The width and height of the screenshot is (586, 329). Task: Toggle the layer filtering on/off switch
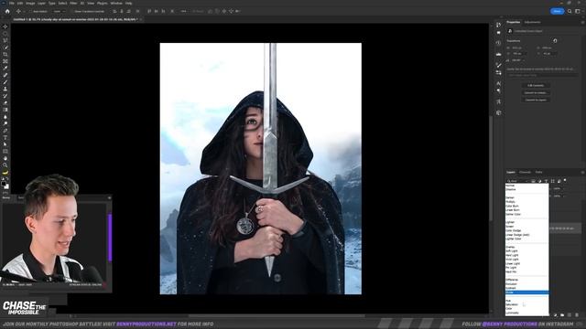565,180
